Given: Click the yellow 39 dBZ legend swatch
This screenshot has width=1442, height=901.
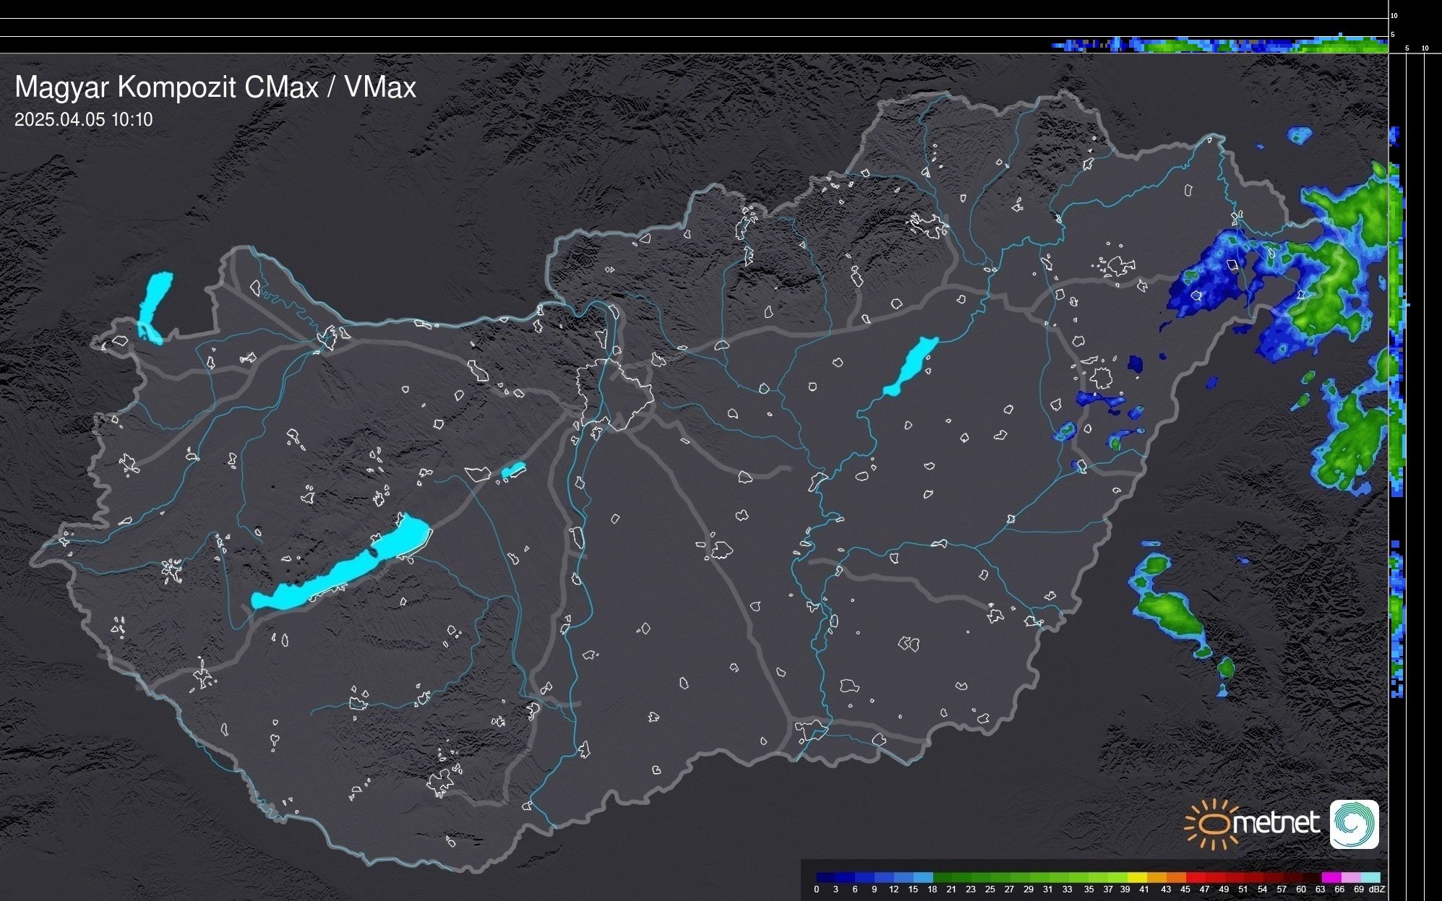Looking at the screenshot, I should coord(1137,877).
